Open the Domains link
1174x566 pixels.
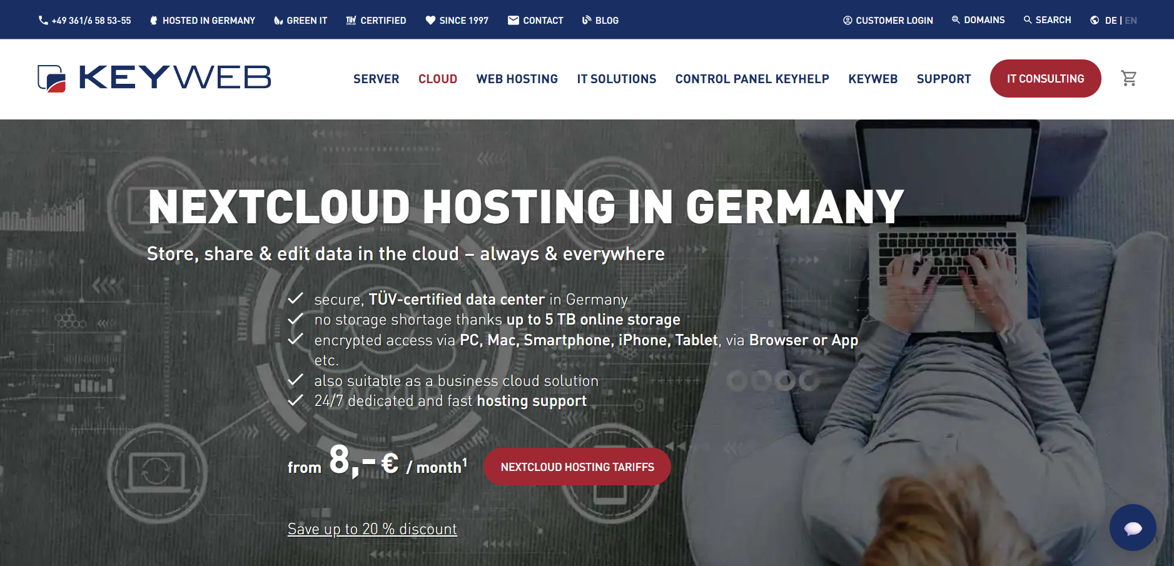[984, 20]
